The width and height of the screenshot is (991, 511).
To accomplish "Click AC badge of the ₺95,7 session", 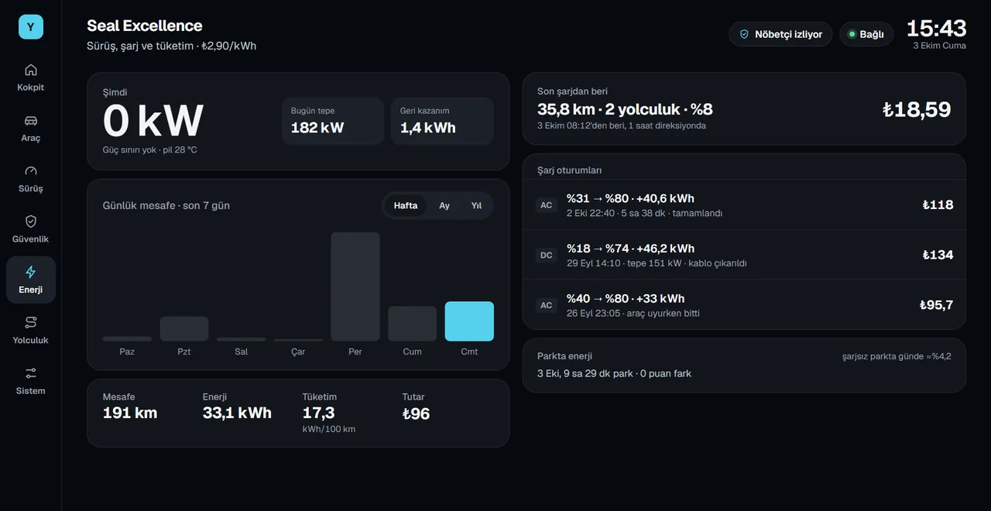I will 547,305.
